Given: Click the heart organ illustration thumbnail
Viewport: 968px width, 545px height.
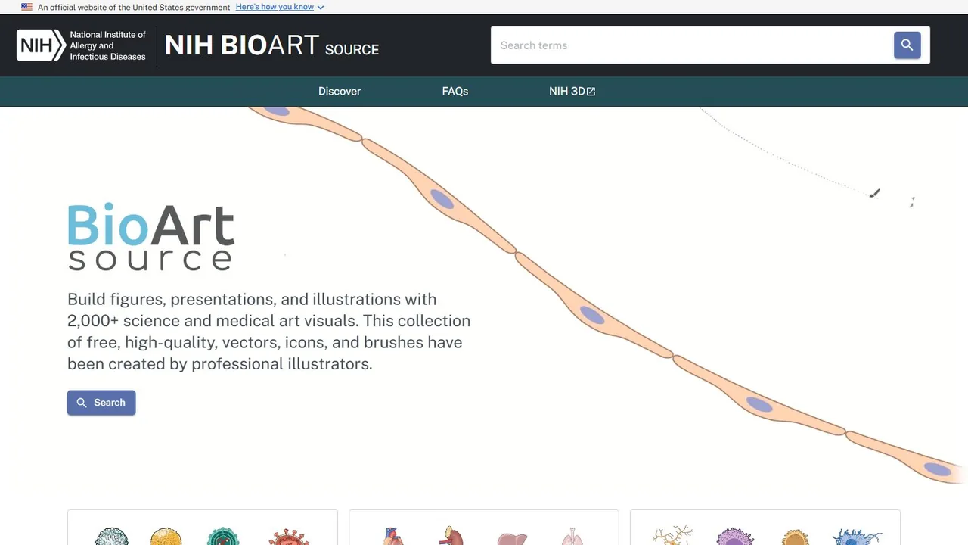Looking at the screenshot, I should tap(393, 536).
